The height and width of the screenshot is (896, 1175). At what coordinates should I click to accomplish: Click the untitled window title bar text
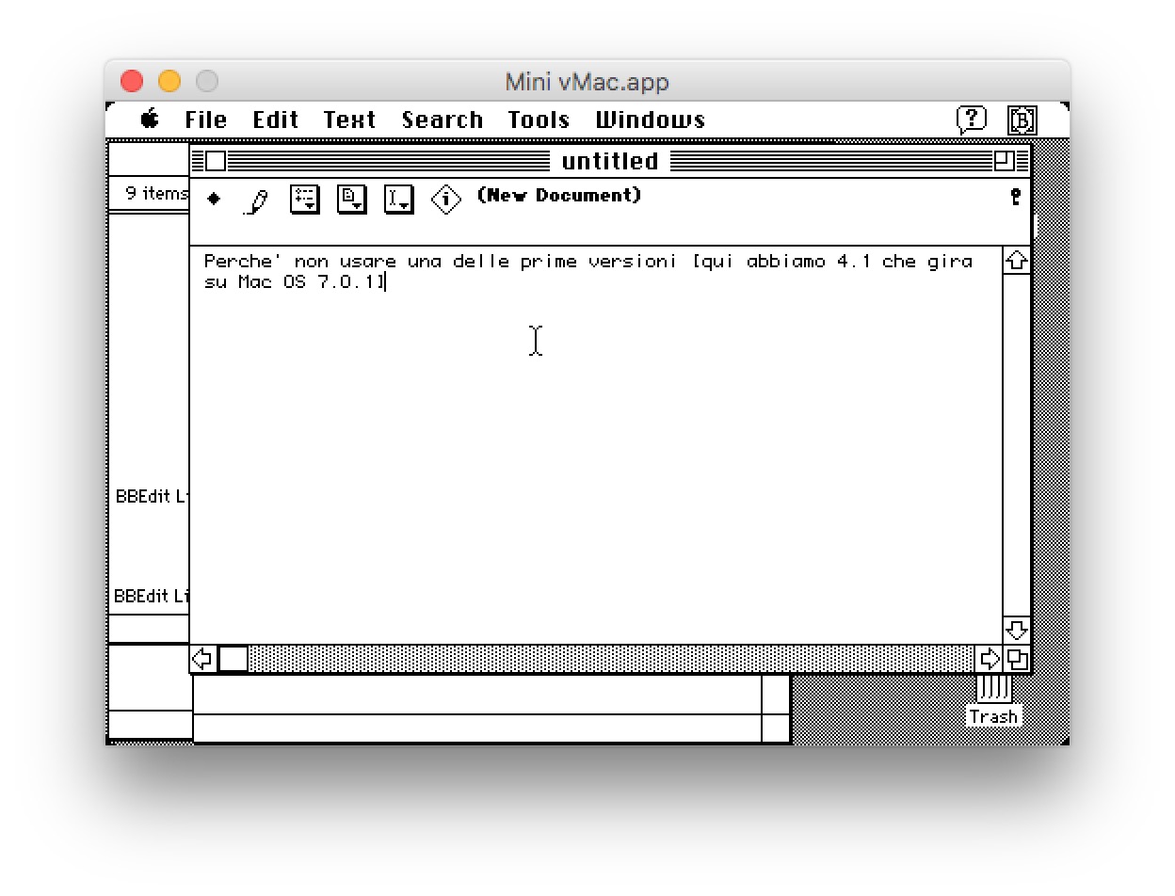[x=610, y=161]
